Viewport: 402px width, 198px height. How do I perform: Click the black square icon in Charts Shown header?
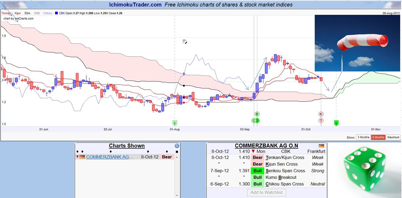pyautogui.click(x=177, y=152)
